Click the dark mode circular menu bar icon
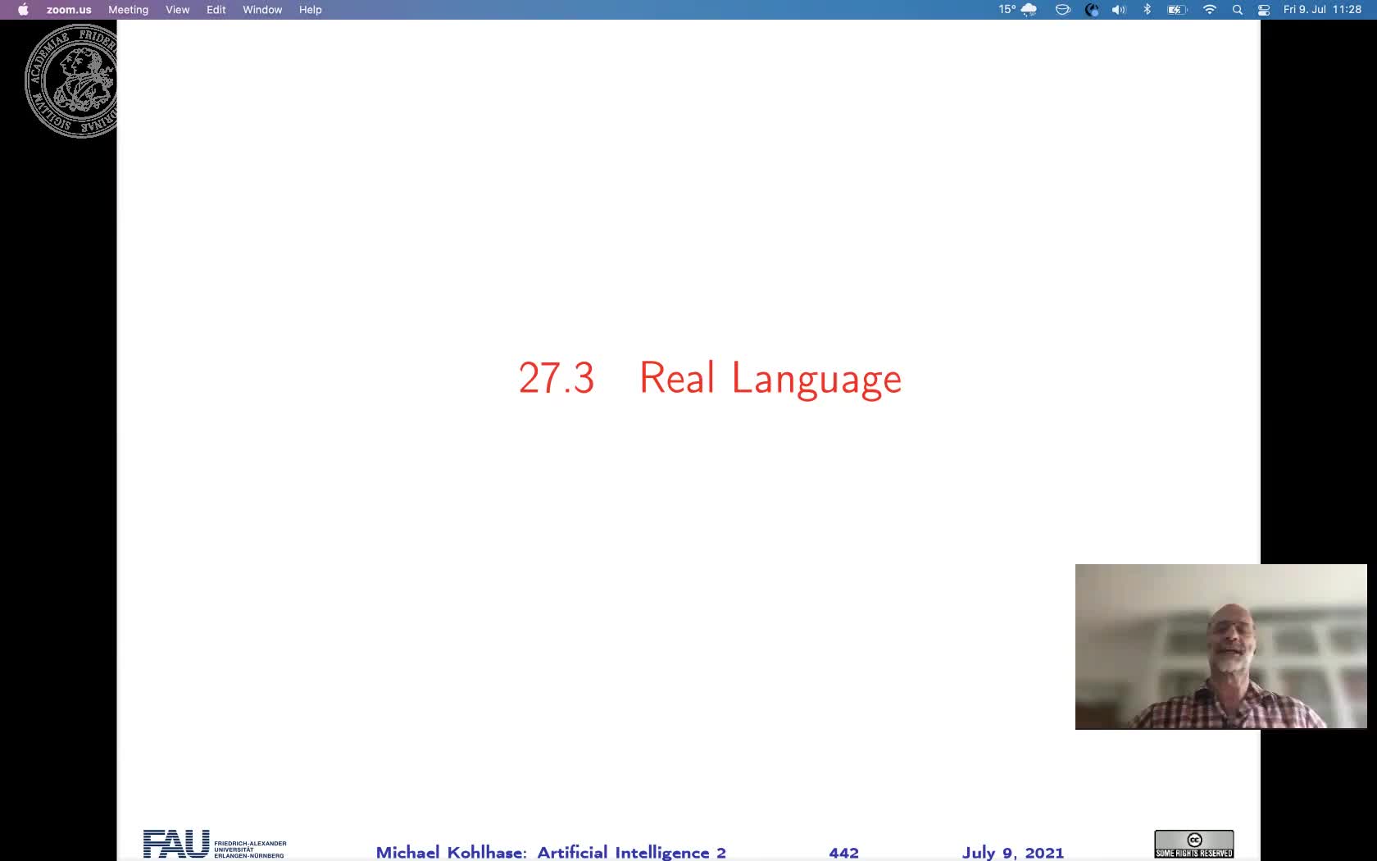The width and height of the screenshot is (1377, 861). coord(1093,10)
